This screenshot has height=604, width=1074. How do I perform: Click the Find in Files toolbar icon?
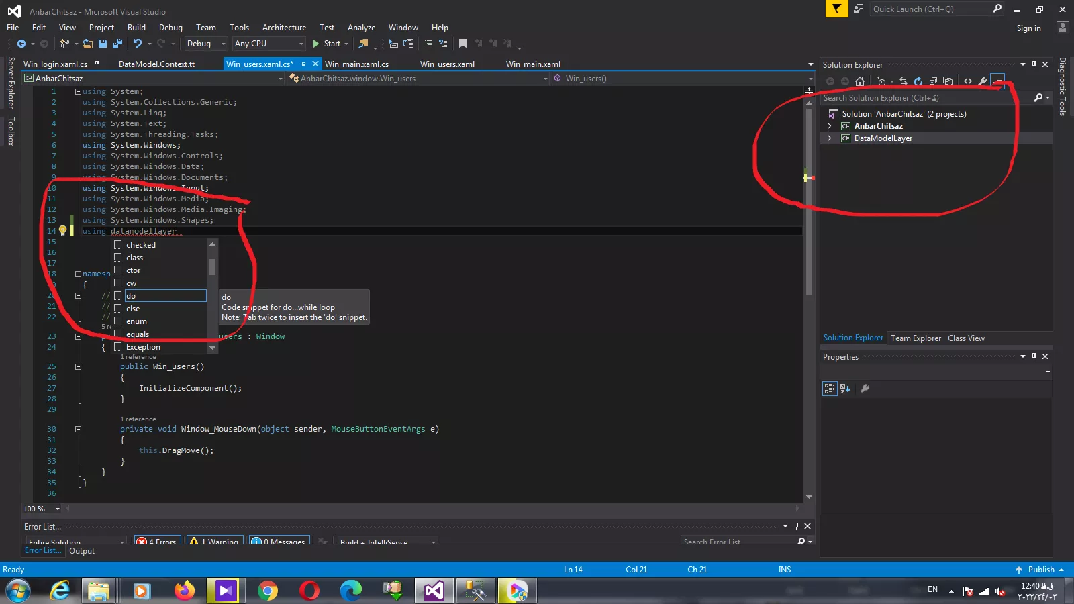click(x=363, y=44)
